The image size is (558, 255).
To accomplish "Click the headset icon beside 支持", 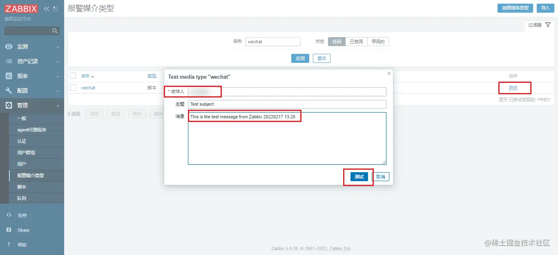I will 9,215.
